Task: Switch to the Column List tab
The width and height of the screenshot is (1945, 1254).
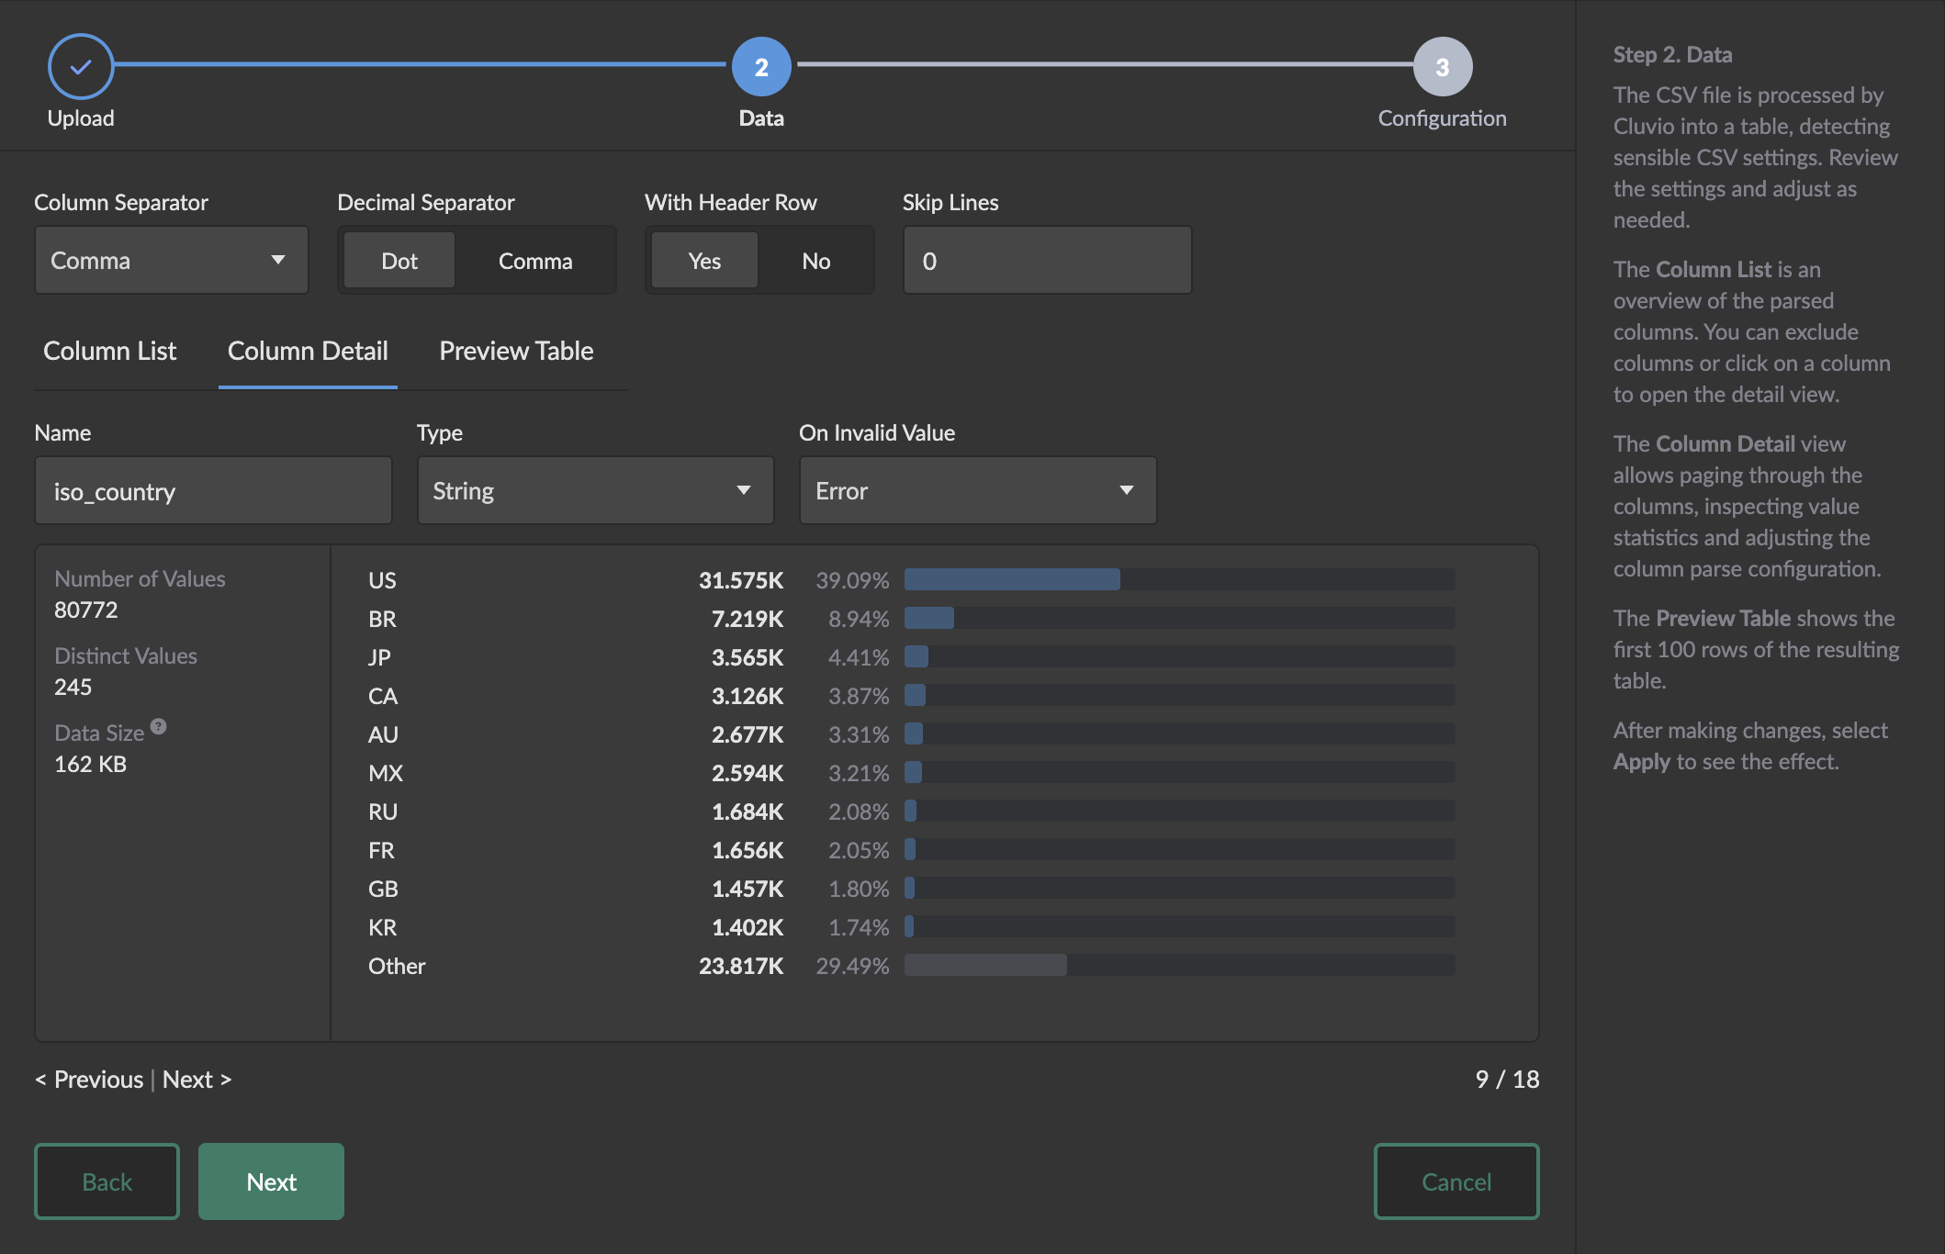Action: (x=109, y=351)
